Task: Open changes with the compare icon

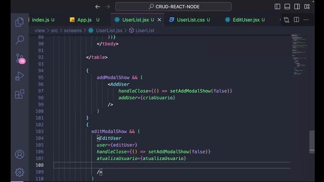Action: click(287, 20)
